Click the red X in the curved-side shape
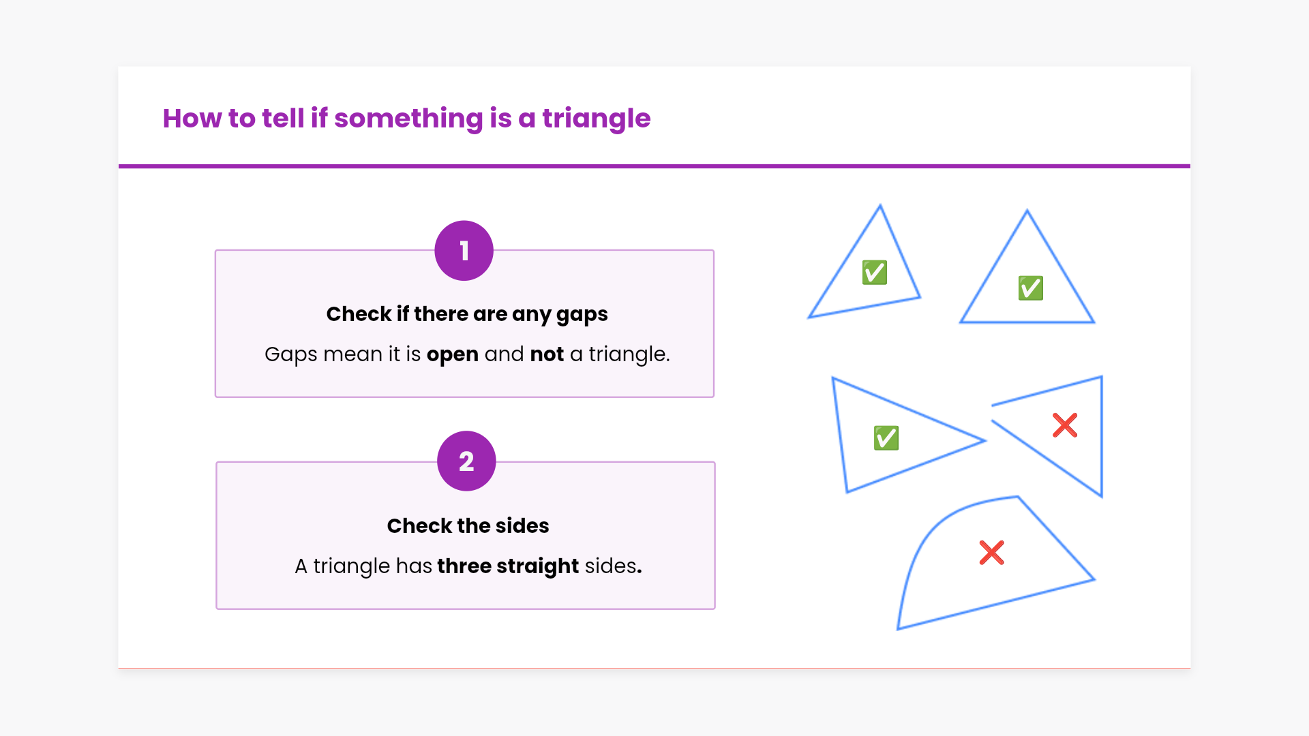1309x736 pixels. click(x=991, y=553)
